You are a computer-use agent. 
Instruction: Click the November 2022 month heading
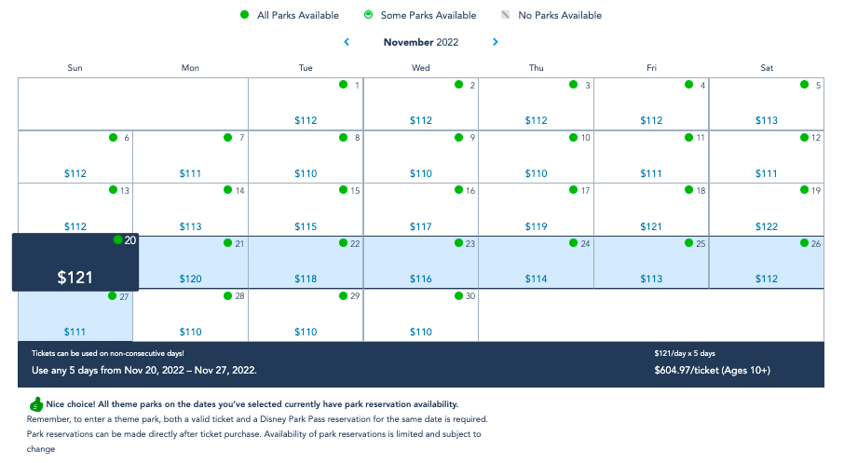point(421,42)
